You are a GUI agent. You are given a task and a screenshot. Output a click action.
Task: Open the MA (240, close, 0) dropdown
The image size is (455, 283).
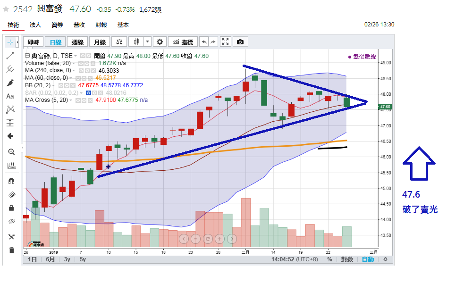click(74, 70)
